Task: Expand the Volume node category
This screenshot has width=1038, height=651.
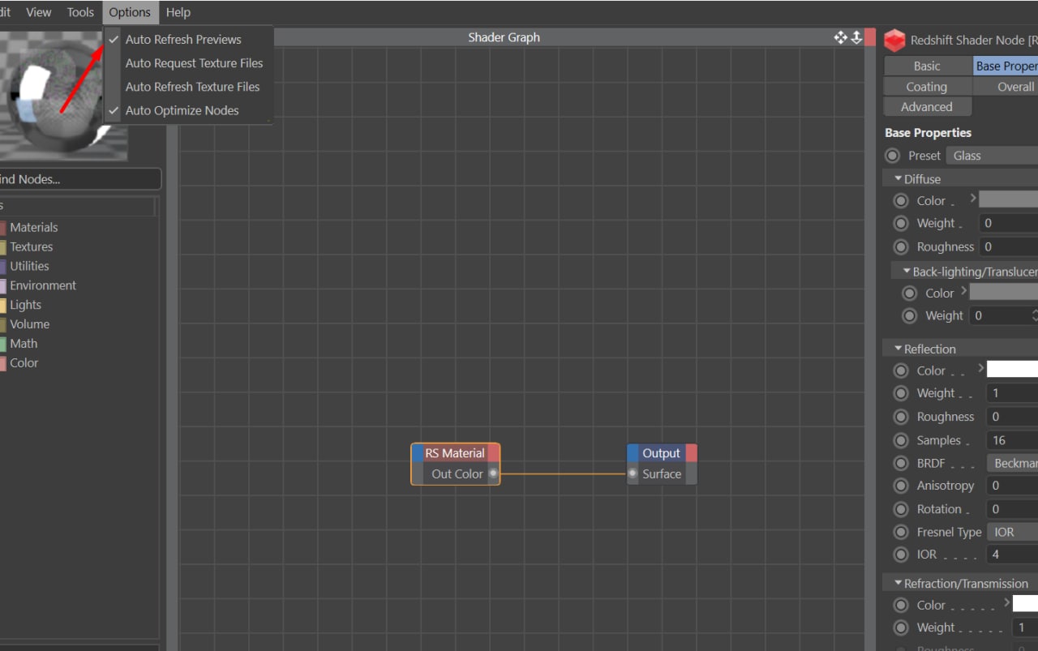Action: click(x=29, y=324)
